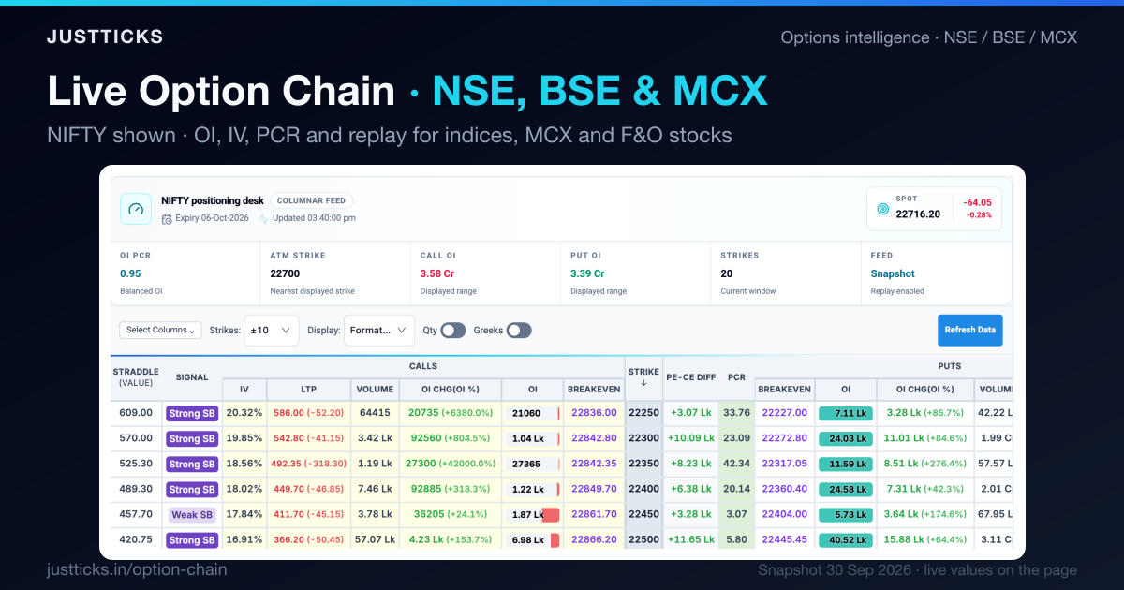Click the target icon in the SPOT box
Screen dimensions: 1124x590
(882, 209)
